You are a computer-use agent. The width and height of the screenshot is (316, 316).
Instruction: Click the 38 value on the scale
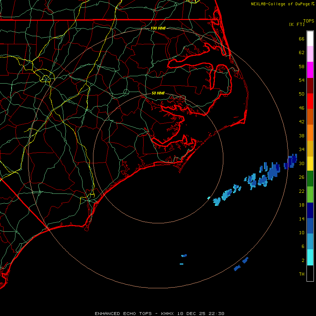coord(302,136)
